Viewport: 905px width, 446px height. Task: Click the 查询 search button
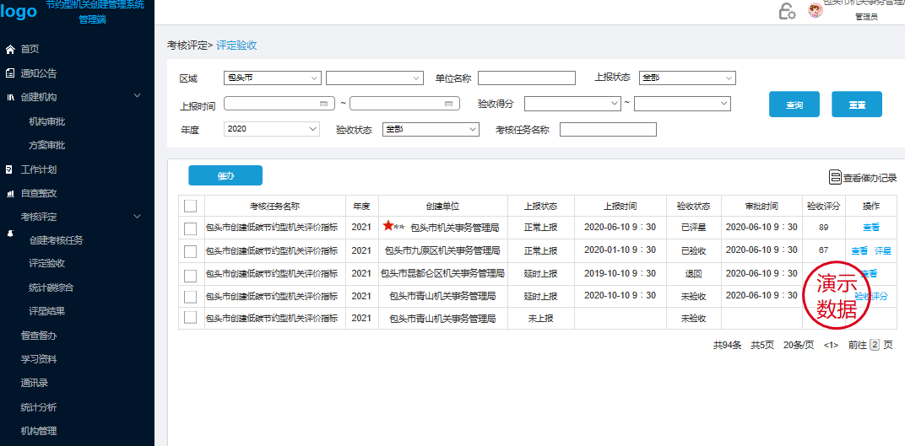(x=794, y=105)
